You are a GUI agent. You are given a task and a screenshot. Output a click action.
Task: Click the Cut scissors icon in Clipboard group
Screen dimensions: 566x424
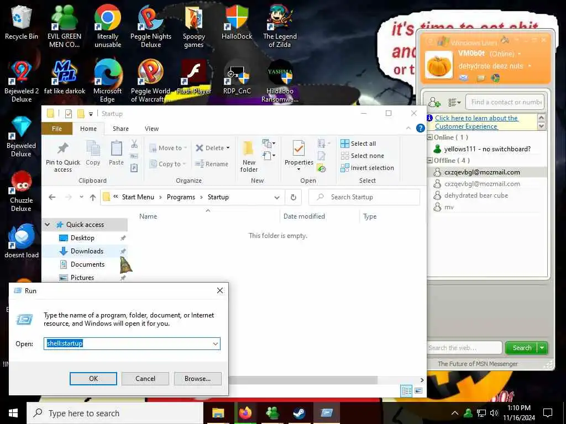click(134, 144)
